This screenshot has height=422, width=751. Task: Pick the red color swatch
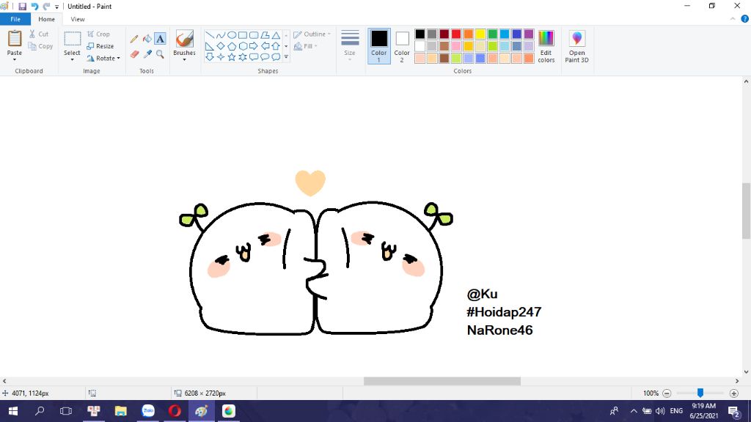click(456, 34)
